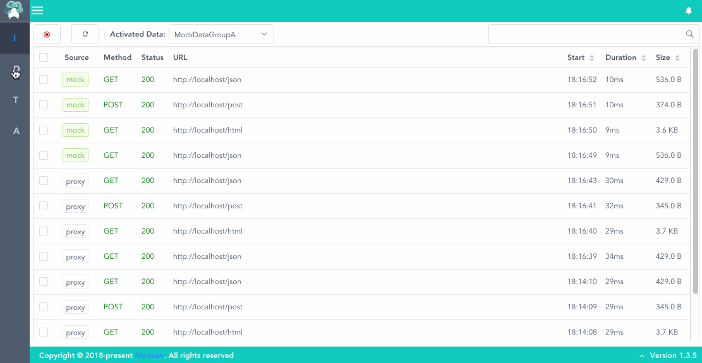Click the Activated Data label
This screenshot has height=363, width=702.
(x=138, y=35)
